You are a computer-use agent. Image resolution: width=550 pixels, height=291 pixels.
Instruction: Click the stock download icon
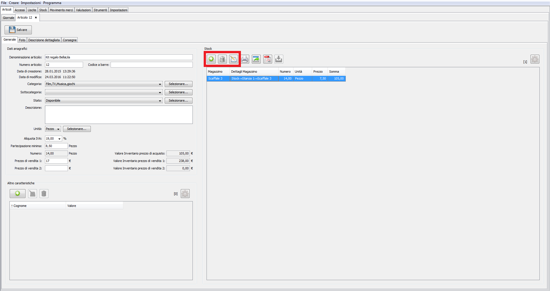click(279, 59)
